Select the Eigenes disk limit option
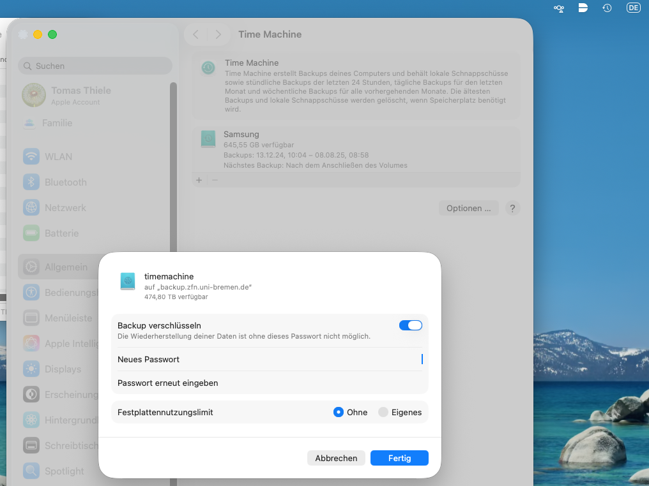 click(383, 412)
